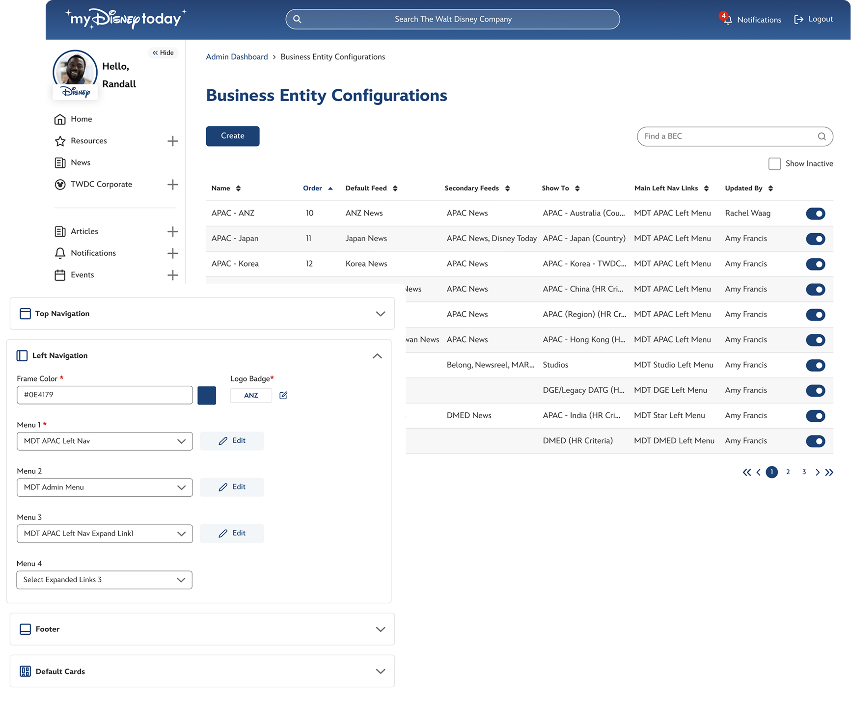Viewport: 851px width, 701px height.
Task: Click the Search The Walt Disney Company field
Action: pos(453,19)
